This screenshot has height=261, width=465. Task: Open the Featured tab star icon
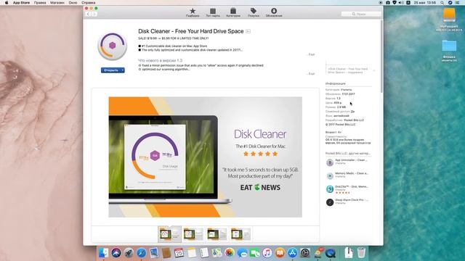[x=193, y=11]
